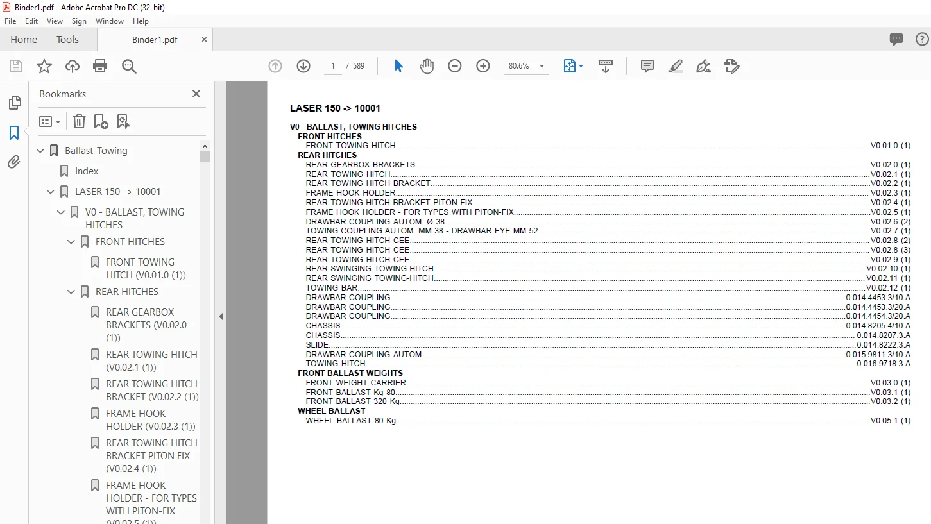Collapse FRONT HITCHES bookmark node

coord(72,242)
